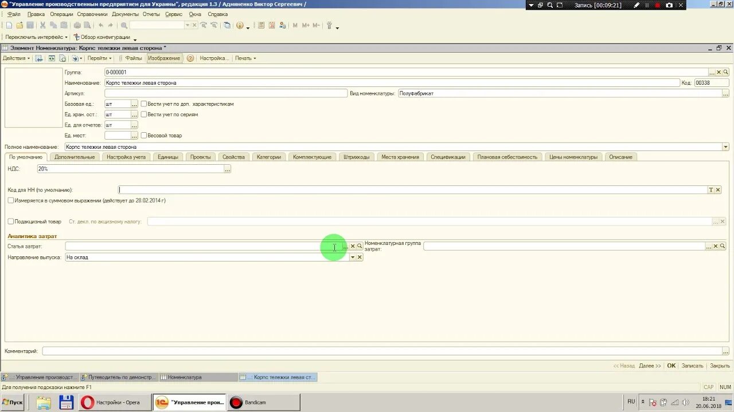Viewport: 734px width, 412px height.
Task: Click the Bandicam magnifier icon
Action: (550, 5)
